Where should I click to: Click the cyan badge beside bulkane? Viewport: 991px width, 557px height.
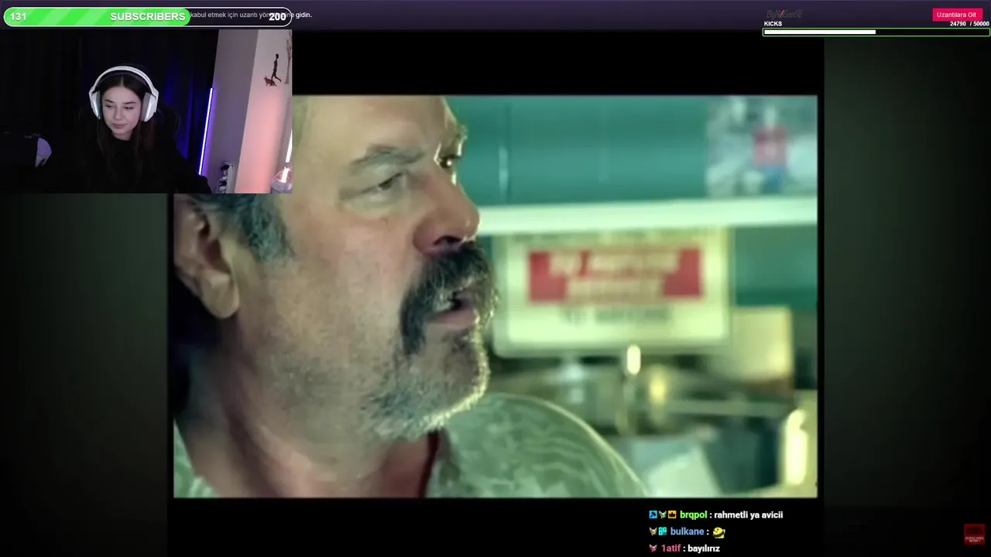663,531
